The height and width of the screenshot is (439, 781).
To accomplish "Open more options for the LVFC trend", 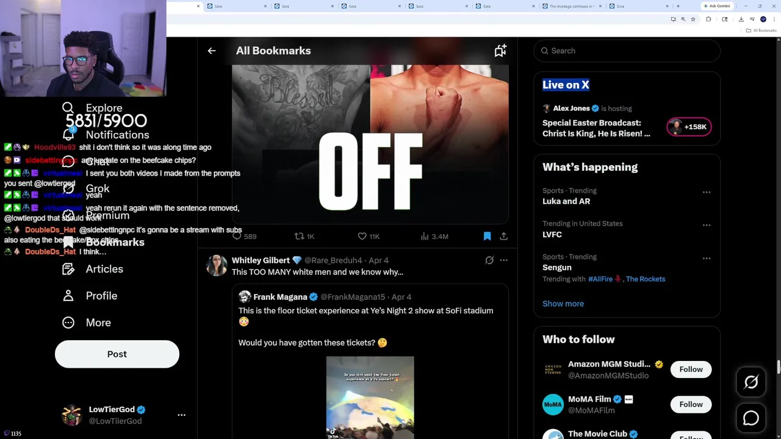I will coord(707,225).
